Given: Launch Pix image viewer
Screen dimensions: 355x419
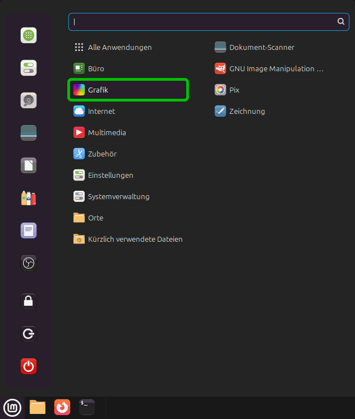Looking at the screenshot, I should [x=234, y=90].
